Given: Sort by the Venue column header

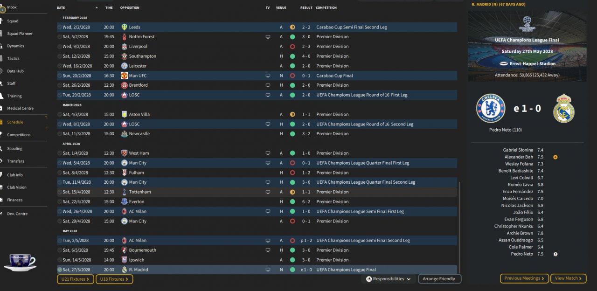Looking at the screenshot, I should (x=281, y=7).
